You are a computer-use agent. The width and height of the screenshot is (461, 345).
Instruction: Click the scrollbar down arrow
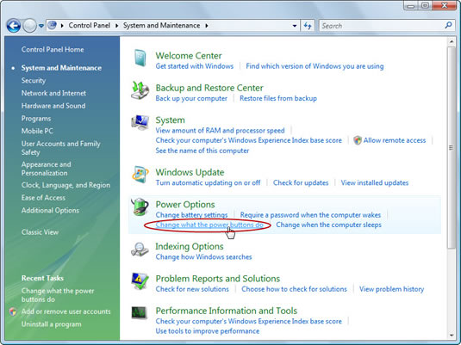(x=452, y=335)
